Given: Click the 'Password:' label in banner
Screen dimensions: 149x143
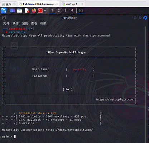Looking at the screenshot, I should [x=40, y=76].
